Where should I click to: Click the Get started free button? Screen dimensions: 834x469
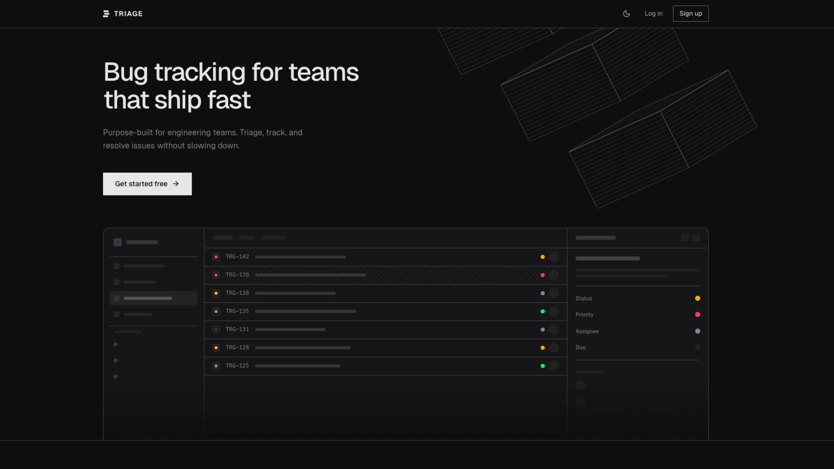point(147,184)
